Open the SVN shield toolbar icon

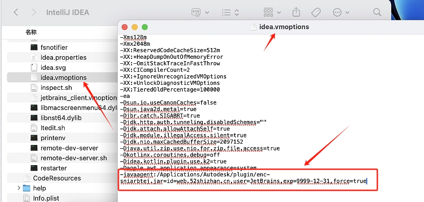196,12
